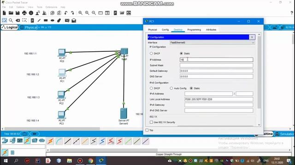Click the Power Cycle Devices button
Image resolution: width=295 pixels, height=165 pixels.
pyautogui.click(x=24, y=134)
